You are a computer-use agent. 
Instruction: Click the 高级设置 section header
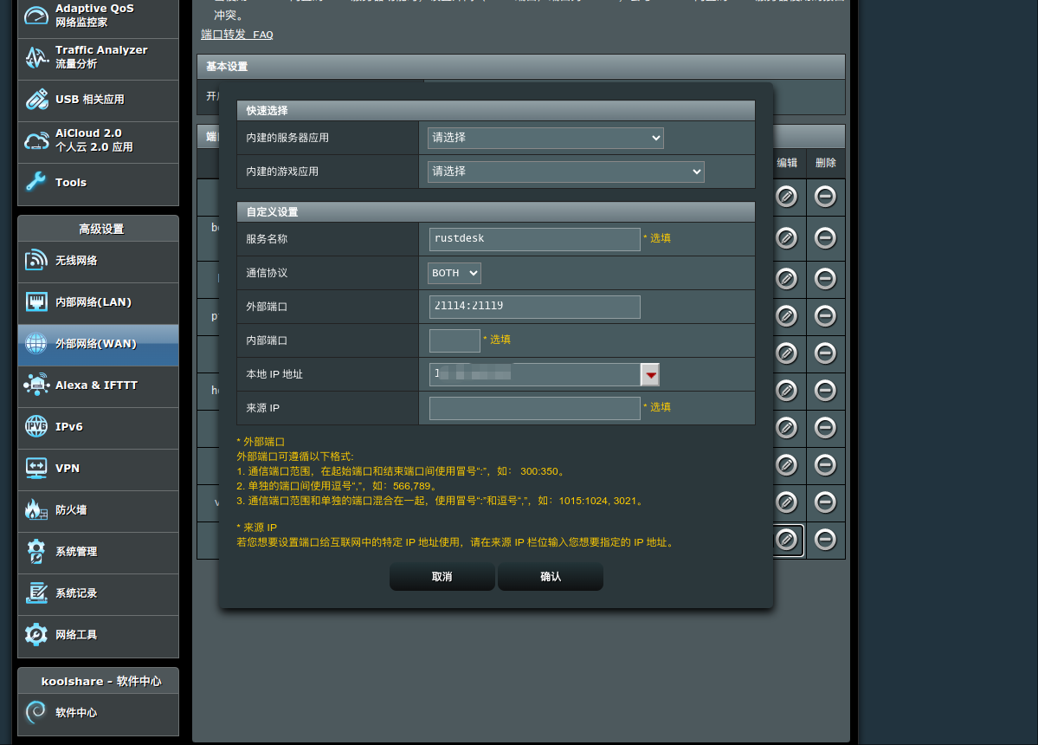tap(98, 229)
